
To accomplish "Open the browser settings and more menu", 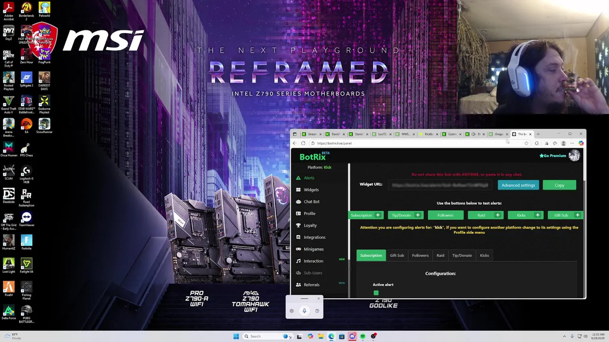I will click(x=572, y=143).
